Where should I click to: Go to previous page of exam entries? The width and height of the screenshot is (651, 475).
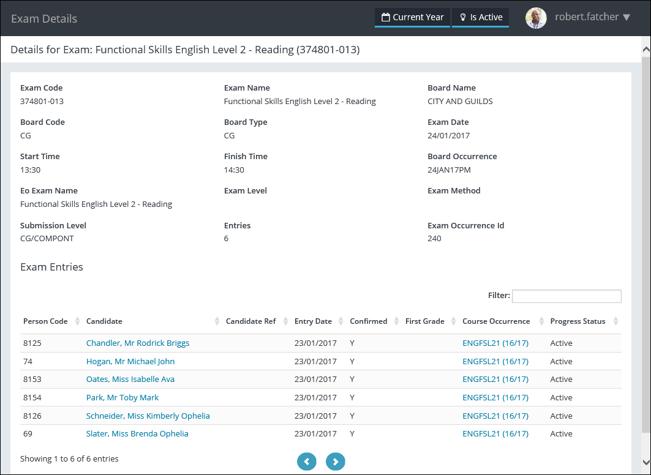(307, 462)
